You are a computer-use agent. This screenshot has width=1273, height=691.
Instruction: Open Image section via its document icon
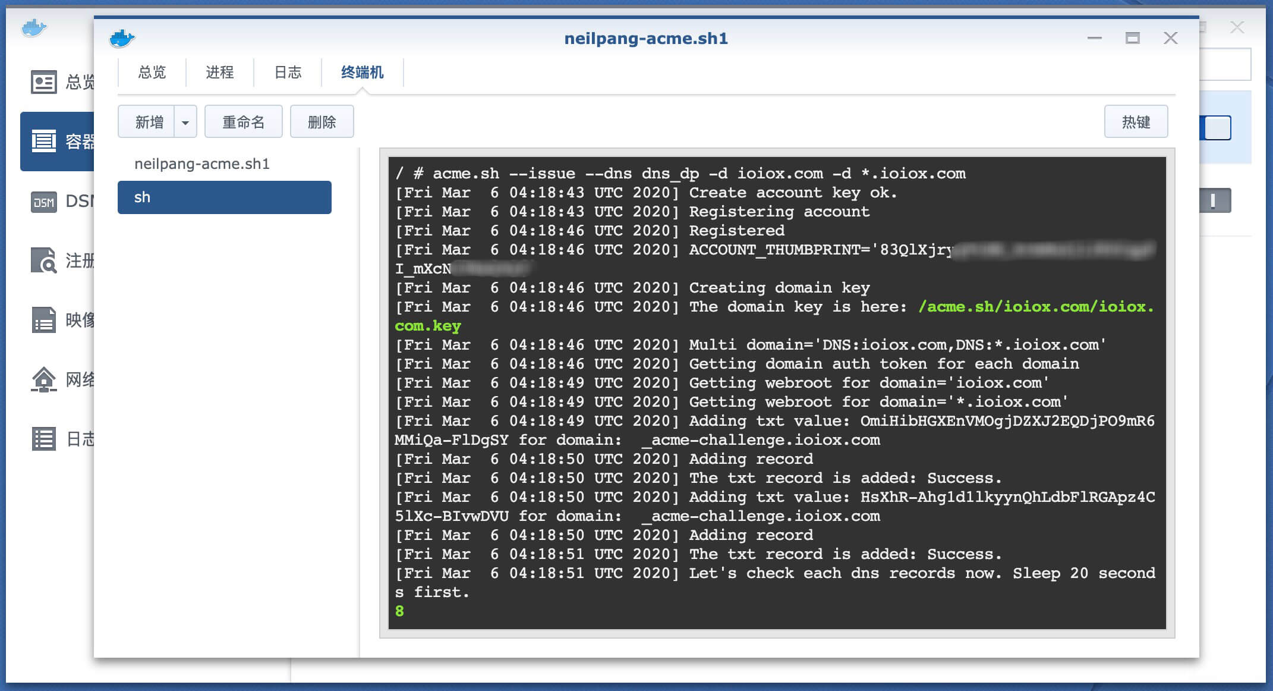coord(43,320)
